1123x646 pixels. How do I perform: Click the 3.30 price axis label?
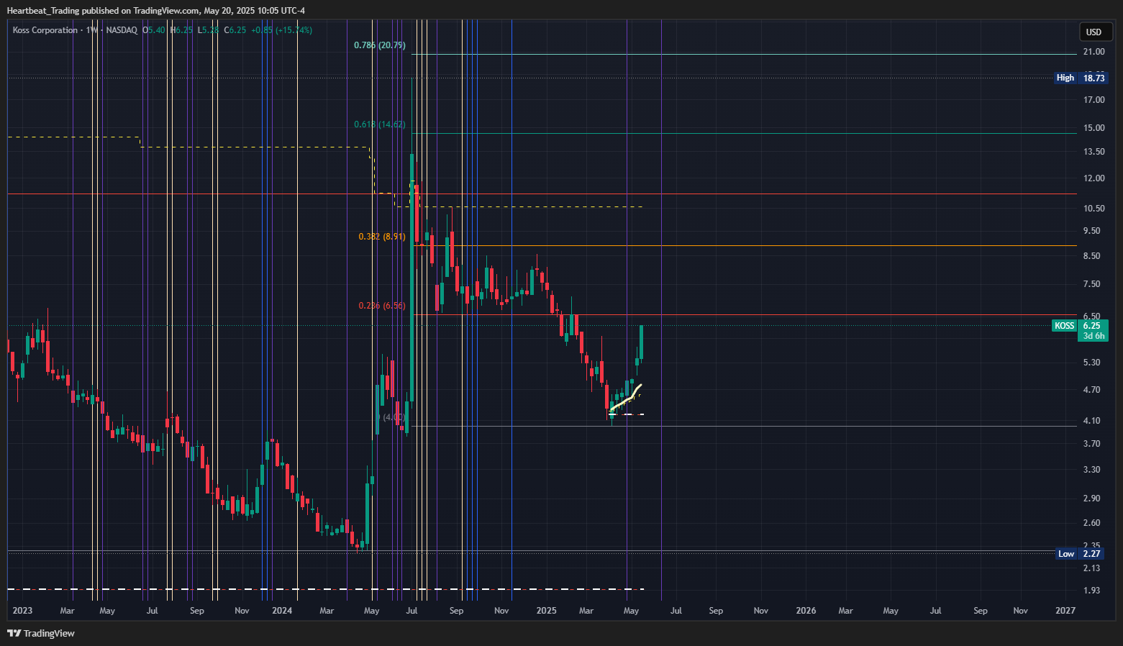[1091, 470]
